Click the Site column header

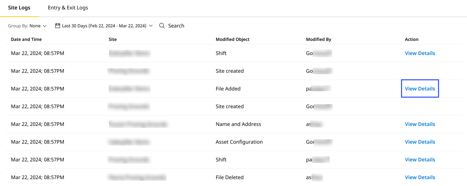click(x=112, y=39)
